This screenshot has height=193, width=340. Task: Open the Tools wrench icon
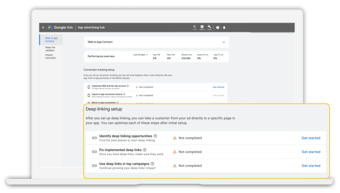(x=209, y=27)
